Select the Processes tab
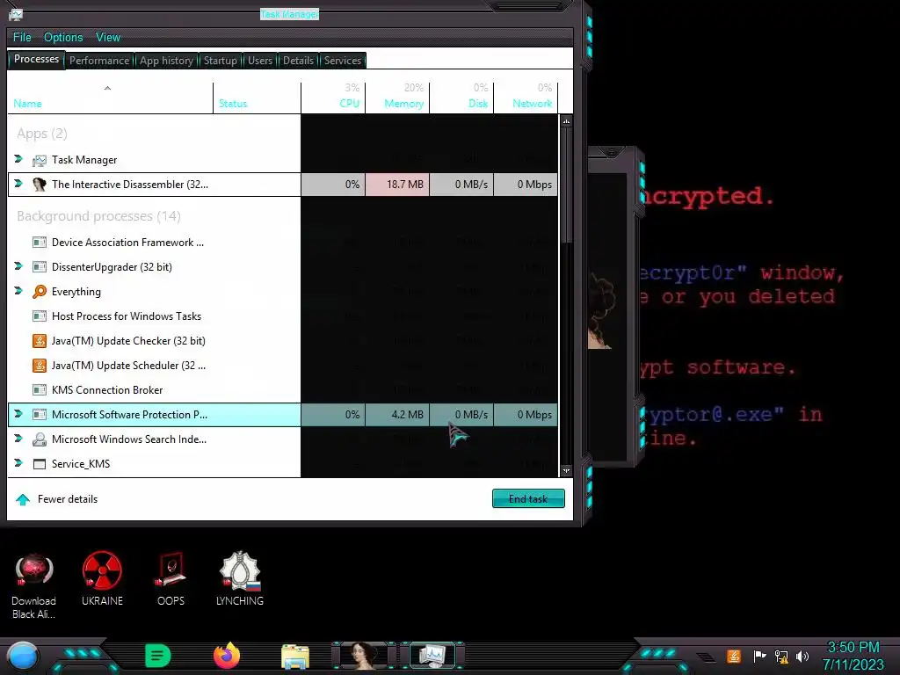 (x=36, y=59)
